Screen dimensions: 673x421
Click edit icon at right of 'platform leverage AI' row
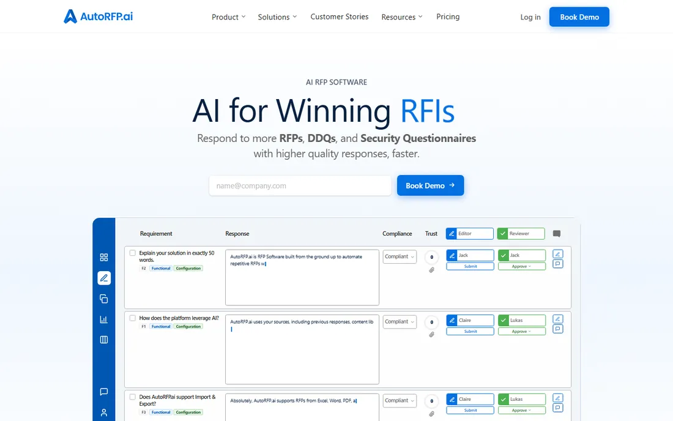557,319
